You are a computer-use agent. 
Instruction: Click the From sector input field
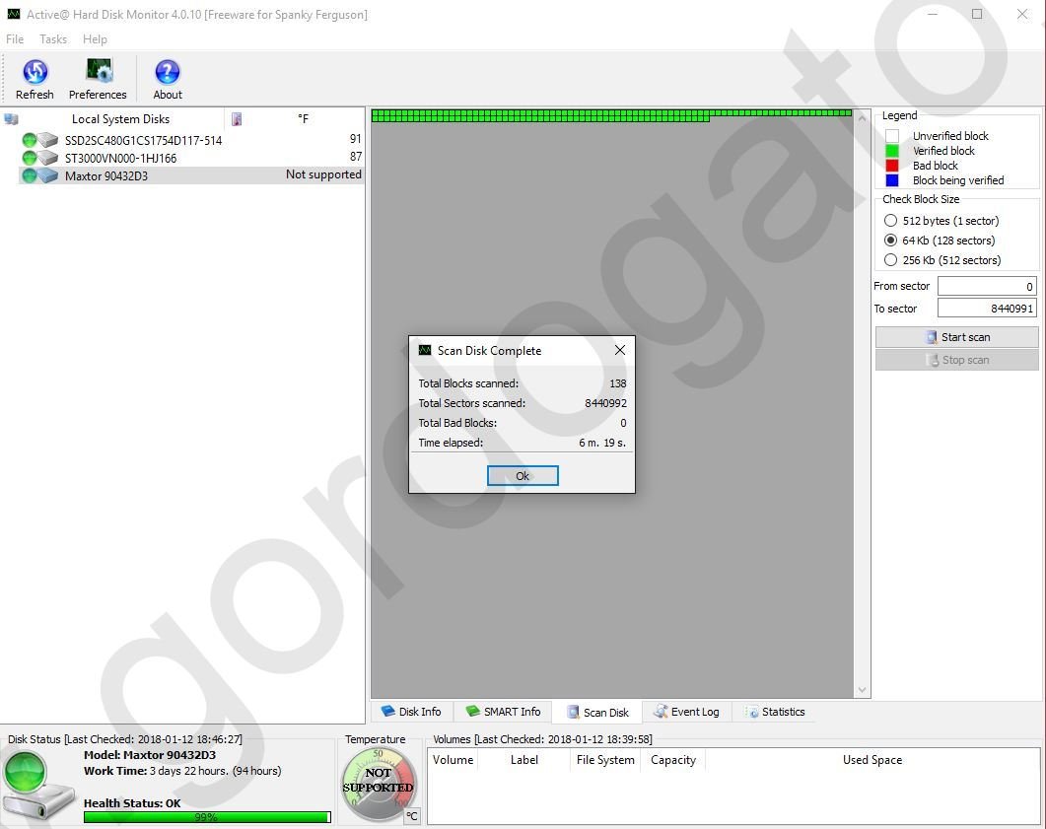(x=986, y=287)
